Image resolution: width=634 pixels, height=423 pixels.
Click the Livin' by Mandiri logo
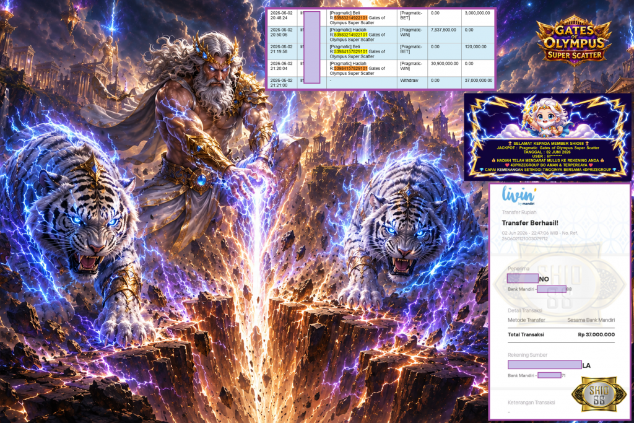point(519,196)
